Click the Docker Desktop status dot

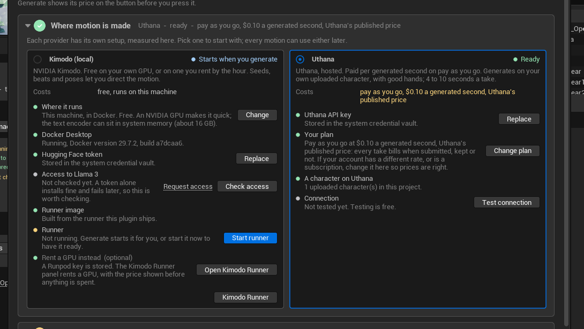pos(35,135)
